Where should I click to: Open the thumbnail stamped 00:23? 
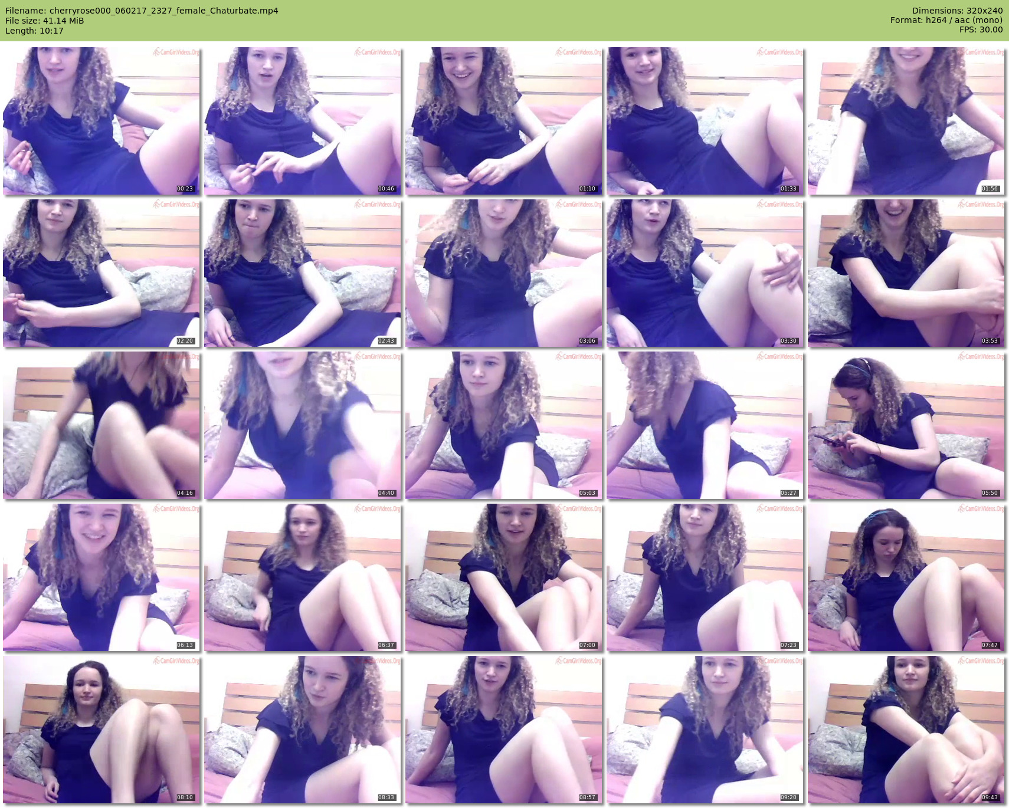[x=101, y=121]
